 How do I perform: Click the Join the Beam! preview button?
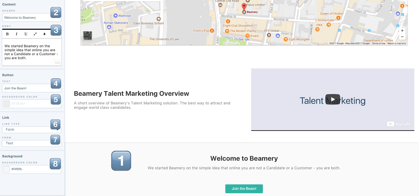[x=244, y=189]
